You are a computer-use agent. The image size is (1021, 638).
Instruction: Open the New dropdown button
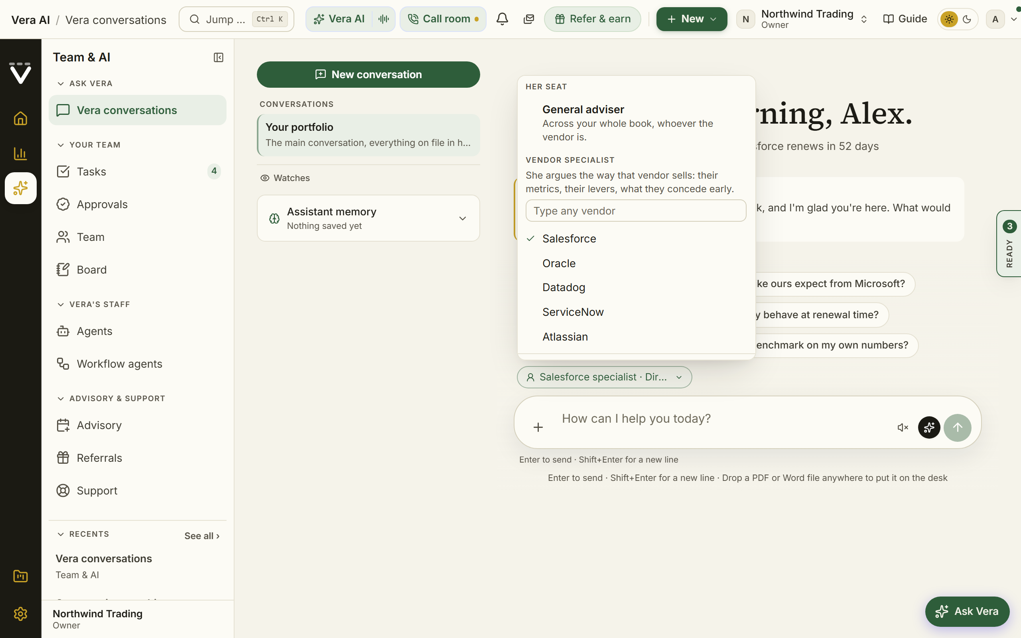[x=692, y=19]
